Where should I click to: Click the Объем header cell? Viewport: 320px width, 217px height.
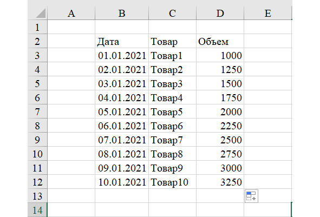coord(220,41)
